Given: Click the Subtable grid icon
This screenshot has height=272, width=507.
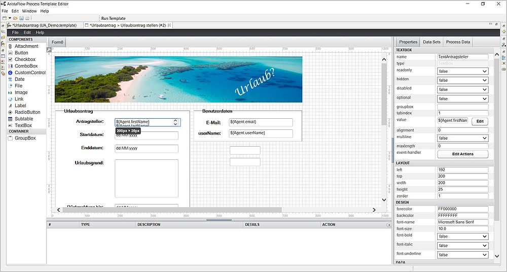Looking at the screenshot, I should point(10,119).
